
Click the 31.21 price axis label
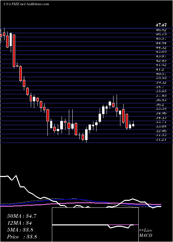pyautogui.click(x=161, y=140)
